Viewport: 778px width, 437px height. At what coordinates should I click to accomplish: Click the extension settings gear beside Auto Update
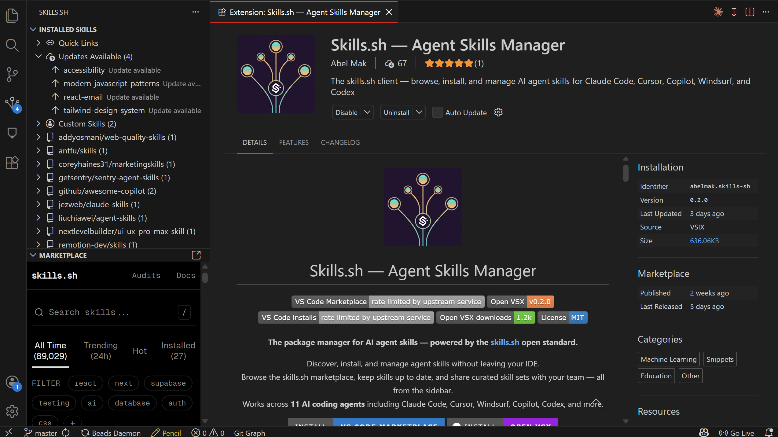[x=498, y=112]
